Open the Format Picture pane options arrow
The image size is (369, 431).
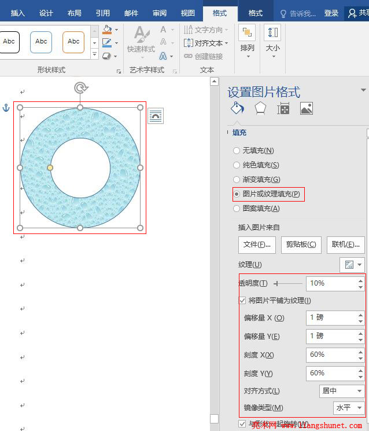(x=363, y=90)
